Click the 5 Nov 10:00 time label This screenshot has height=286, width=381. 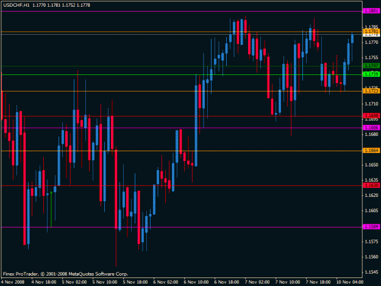point(105,282)
